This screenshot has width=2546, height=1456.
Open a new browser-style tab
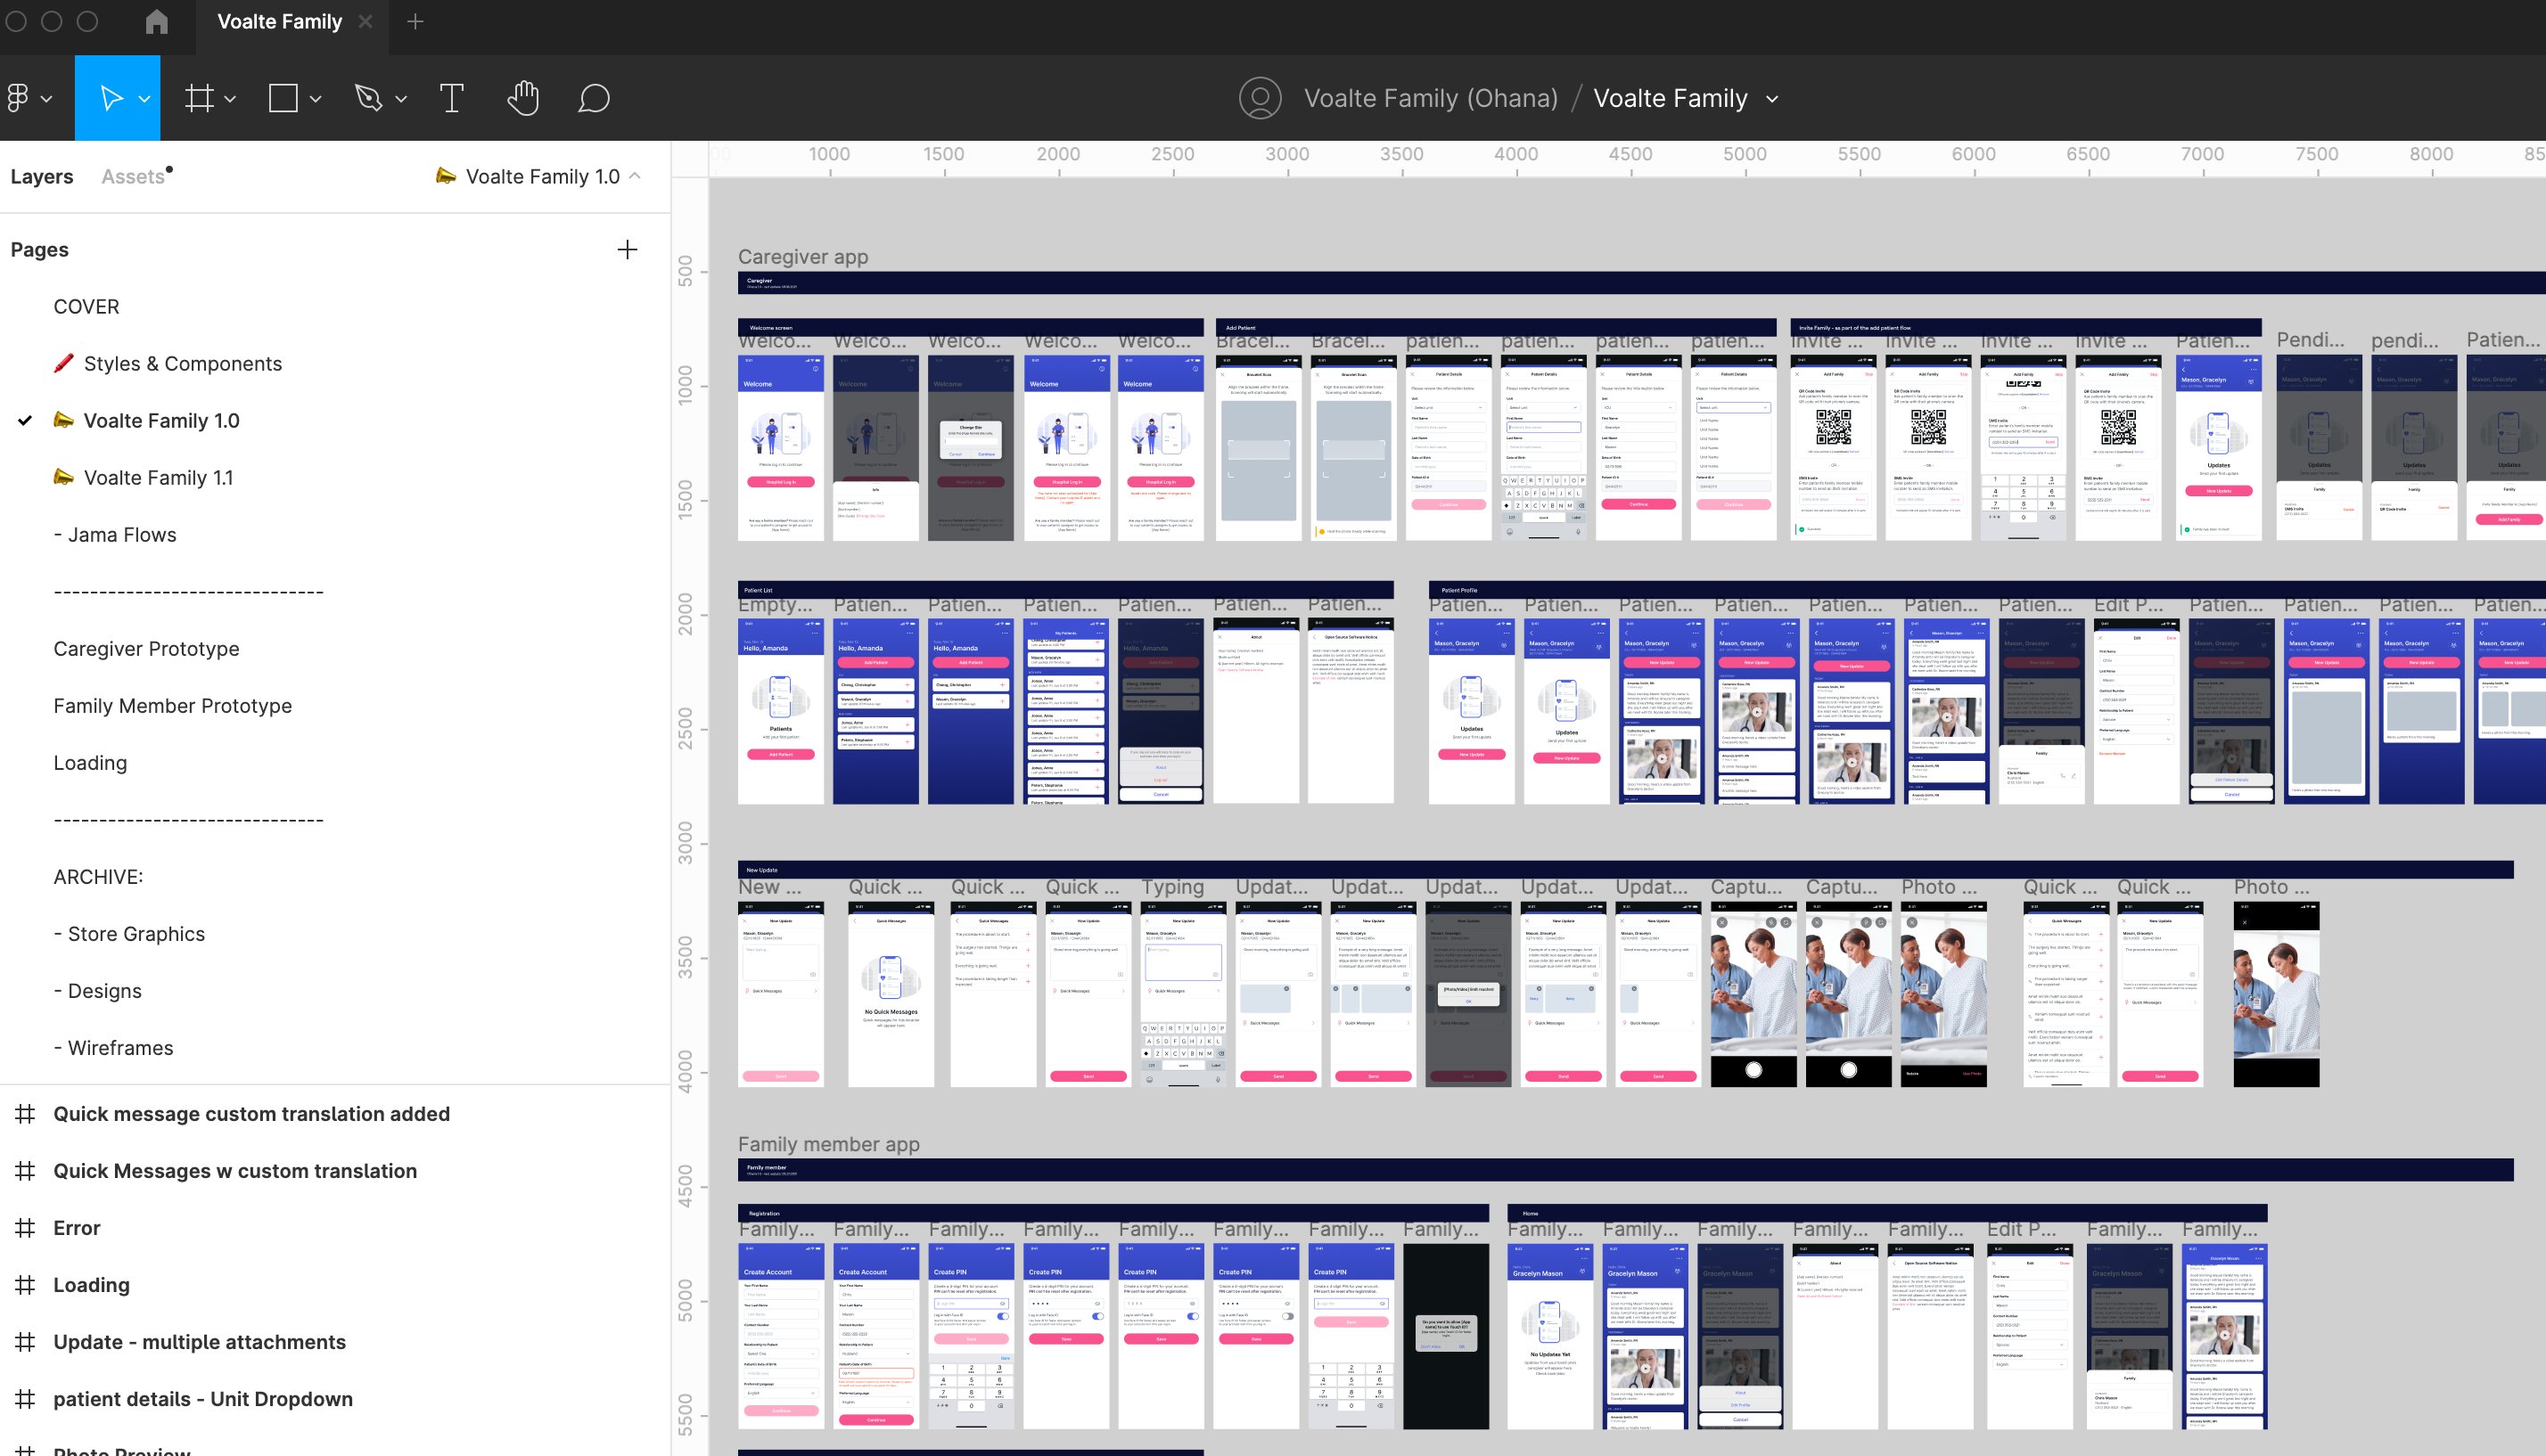pyautogui.click(x=416, y=21)
